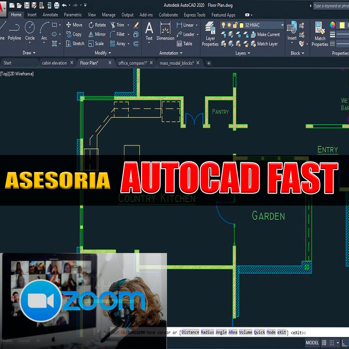Click the Erase tool icon
This screenshot has height=349, width=349.
click(136, 25)
